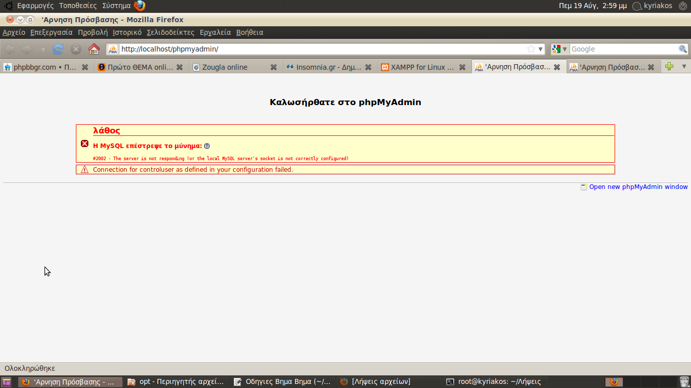Switch to the Zougla online tab
691x388 pixels.
[x=235, y=67]
